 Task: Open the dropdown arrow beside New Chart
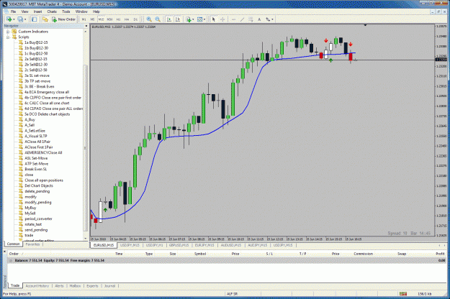point(14,19)
